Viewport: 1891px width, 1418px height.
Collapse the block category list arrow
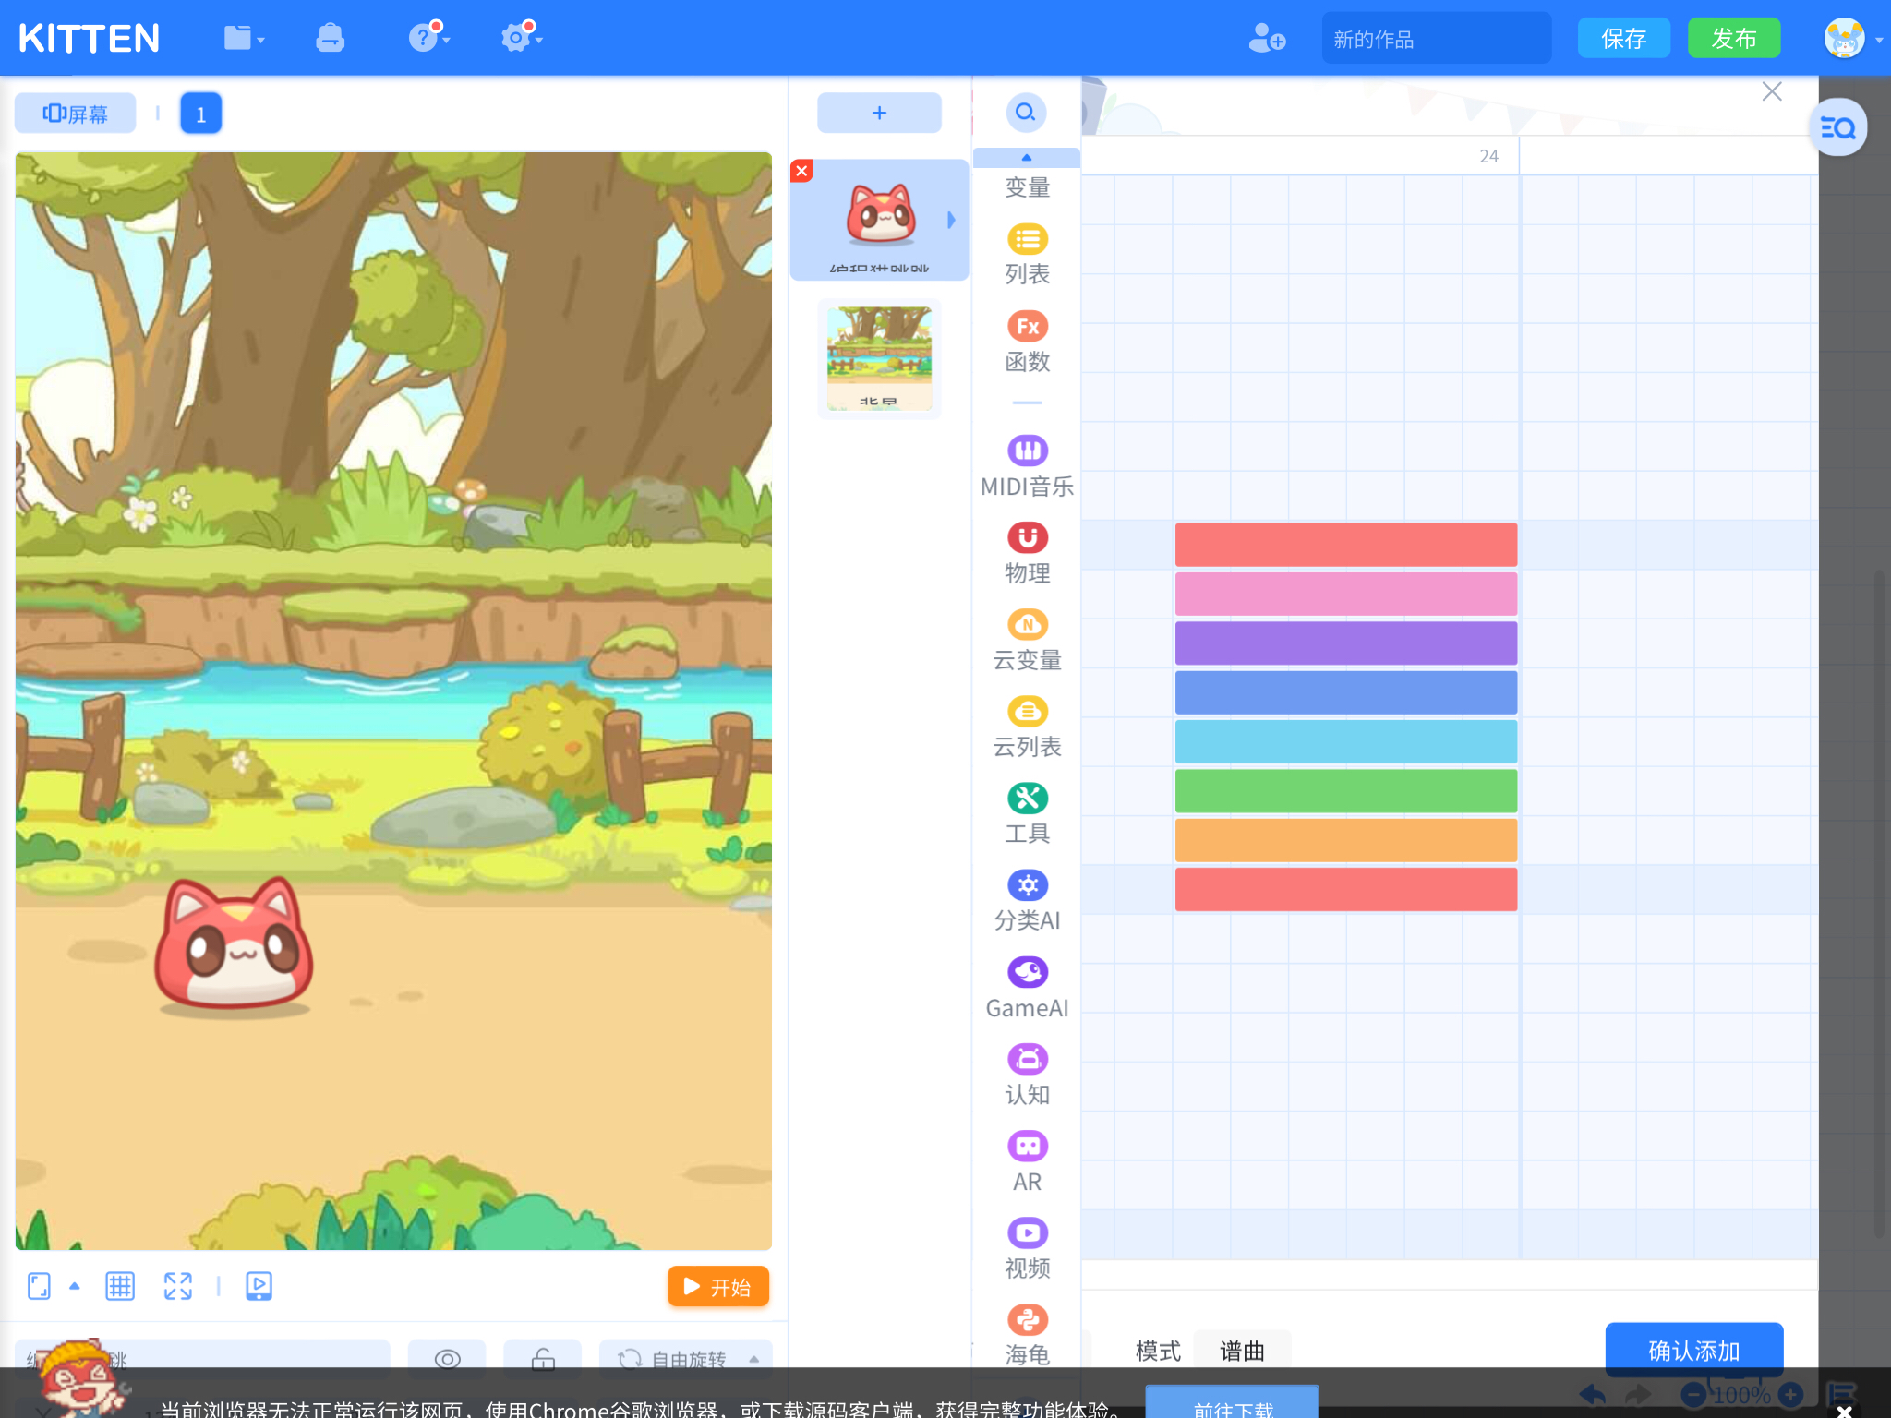tap(1026, 157)
